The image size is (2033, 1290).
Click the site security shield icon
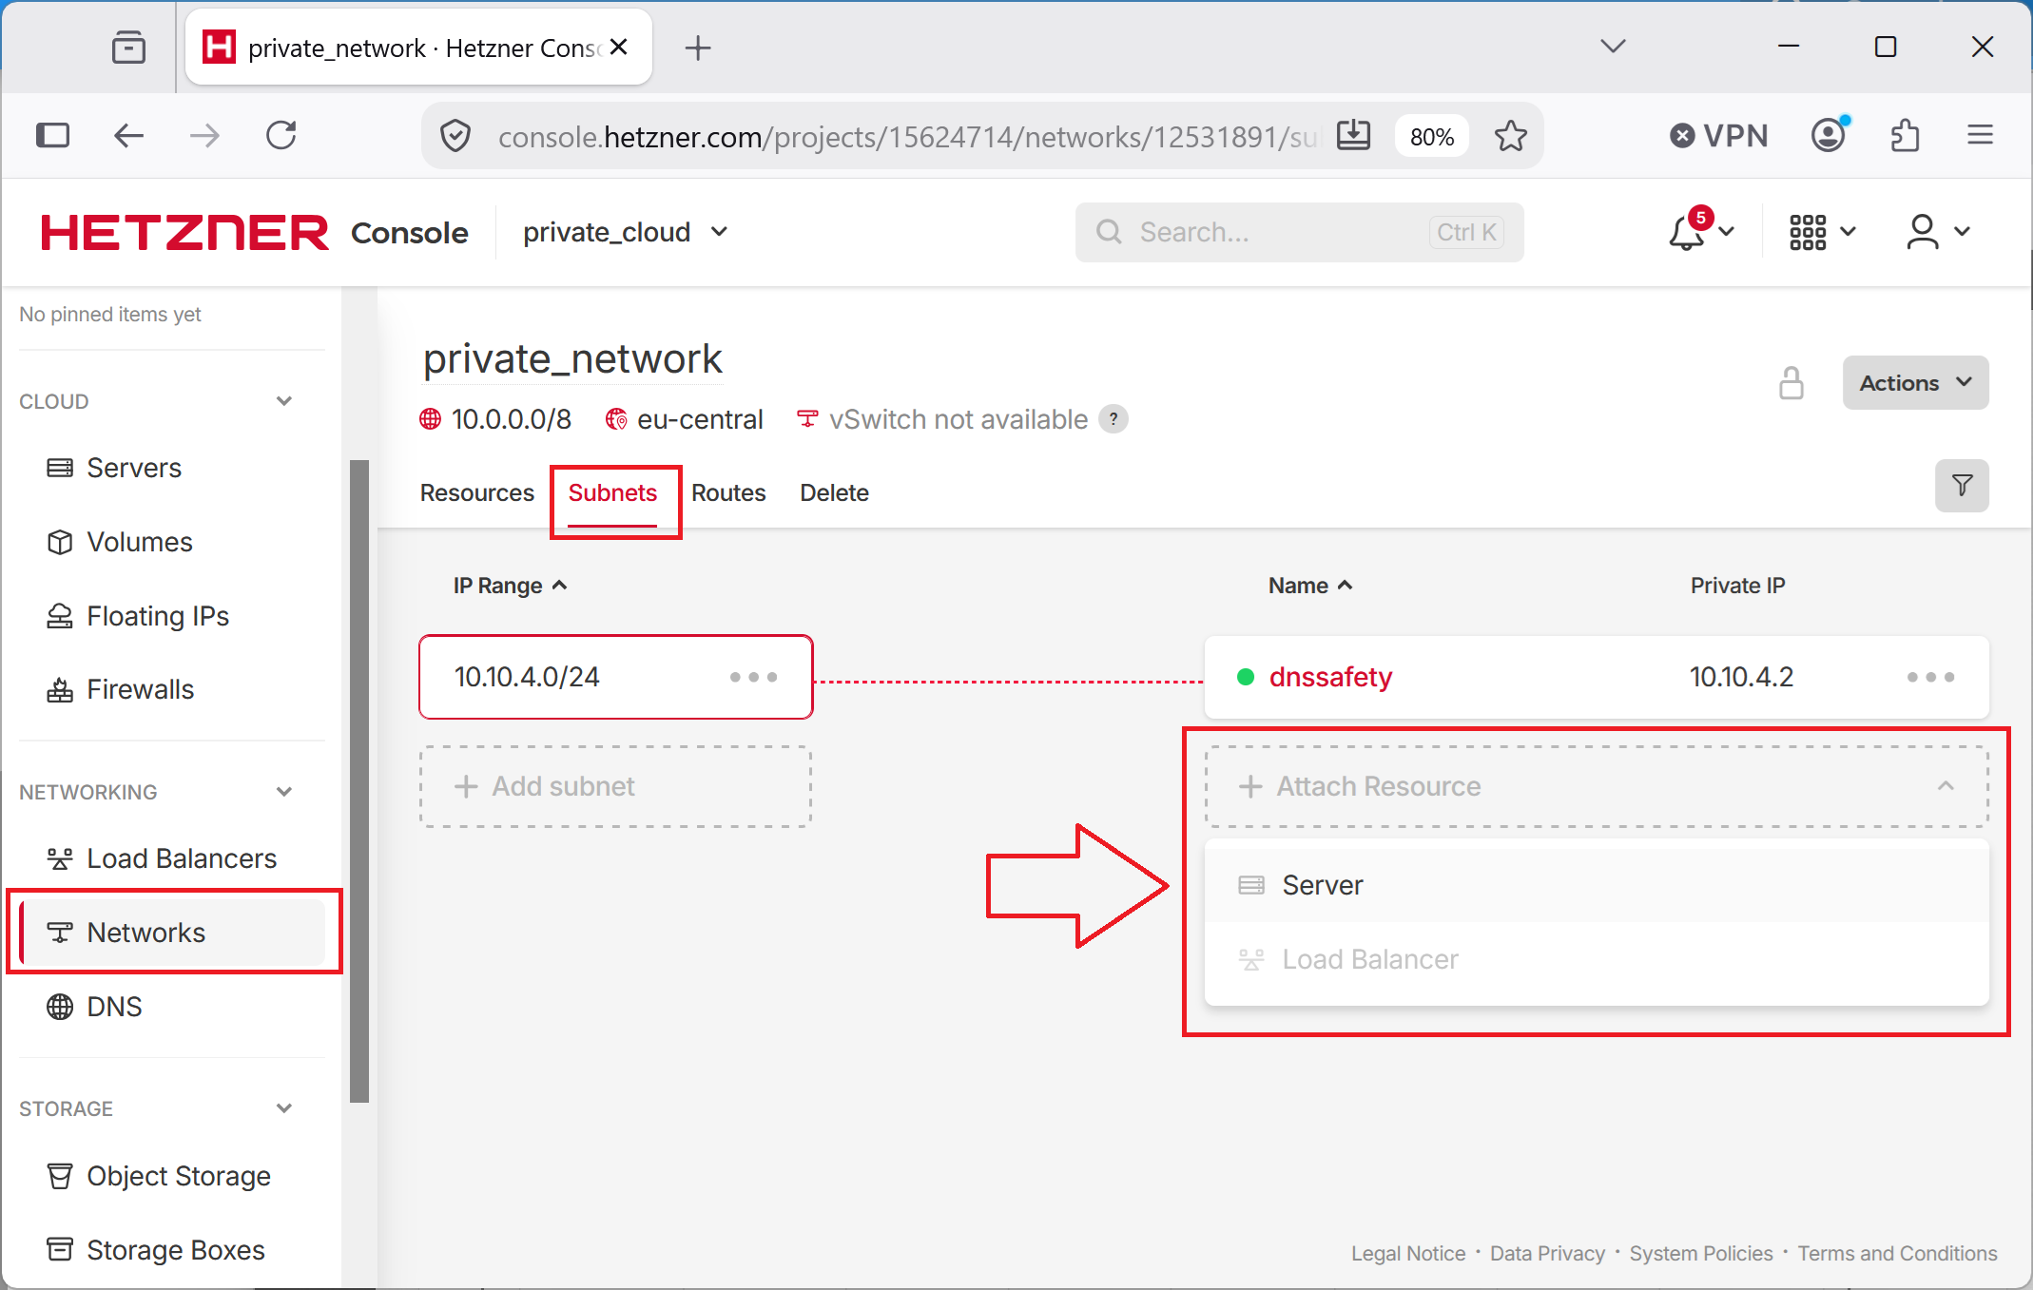[x=455, y=137]
